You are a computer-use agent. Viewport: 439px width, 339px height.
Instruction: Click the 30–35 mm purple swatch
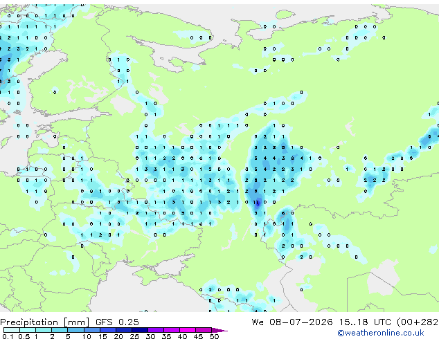(x=156, y=330)
